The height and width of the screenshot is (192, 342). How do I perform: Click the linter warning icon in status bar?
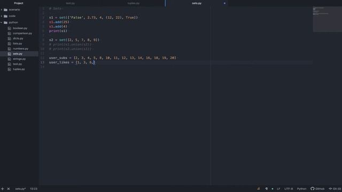point(259,189)
